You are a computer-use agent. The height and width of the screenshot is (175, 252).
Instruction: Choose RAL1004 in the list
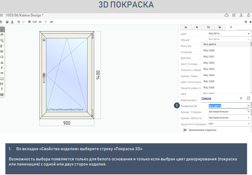[x=226, y=75]
